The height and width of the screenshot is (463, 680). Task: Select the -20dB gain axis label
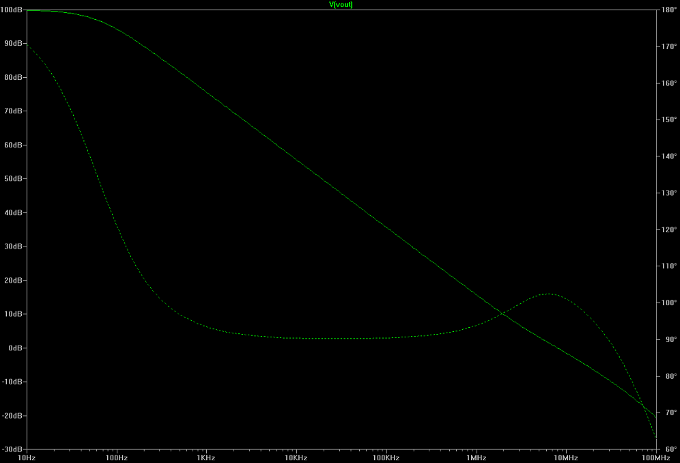[x=12, y=416]
